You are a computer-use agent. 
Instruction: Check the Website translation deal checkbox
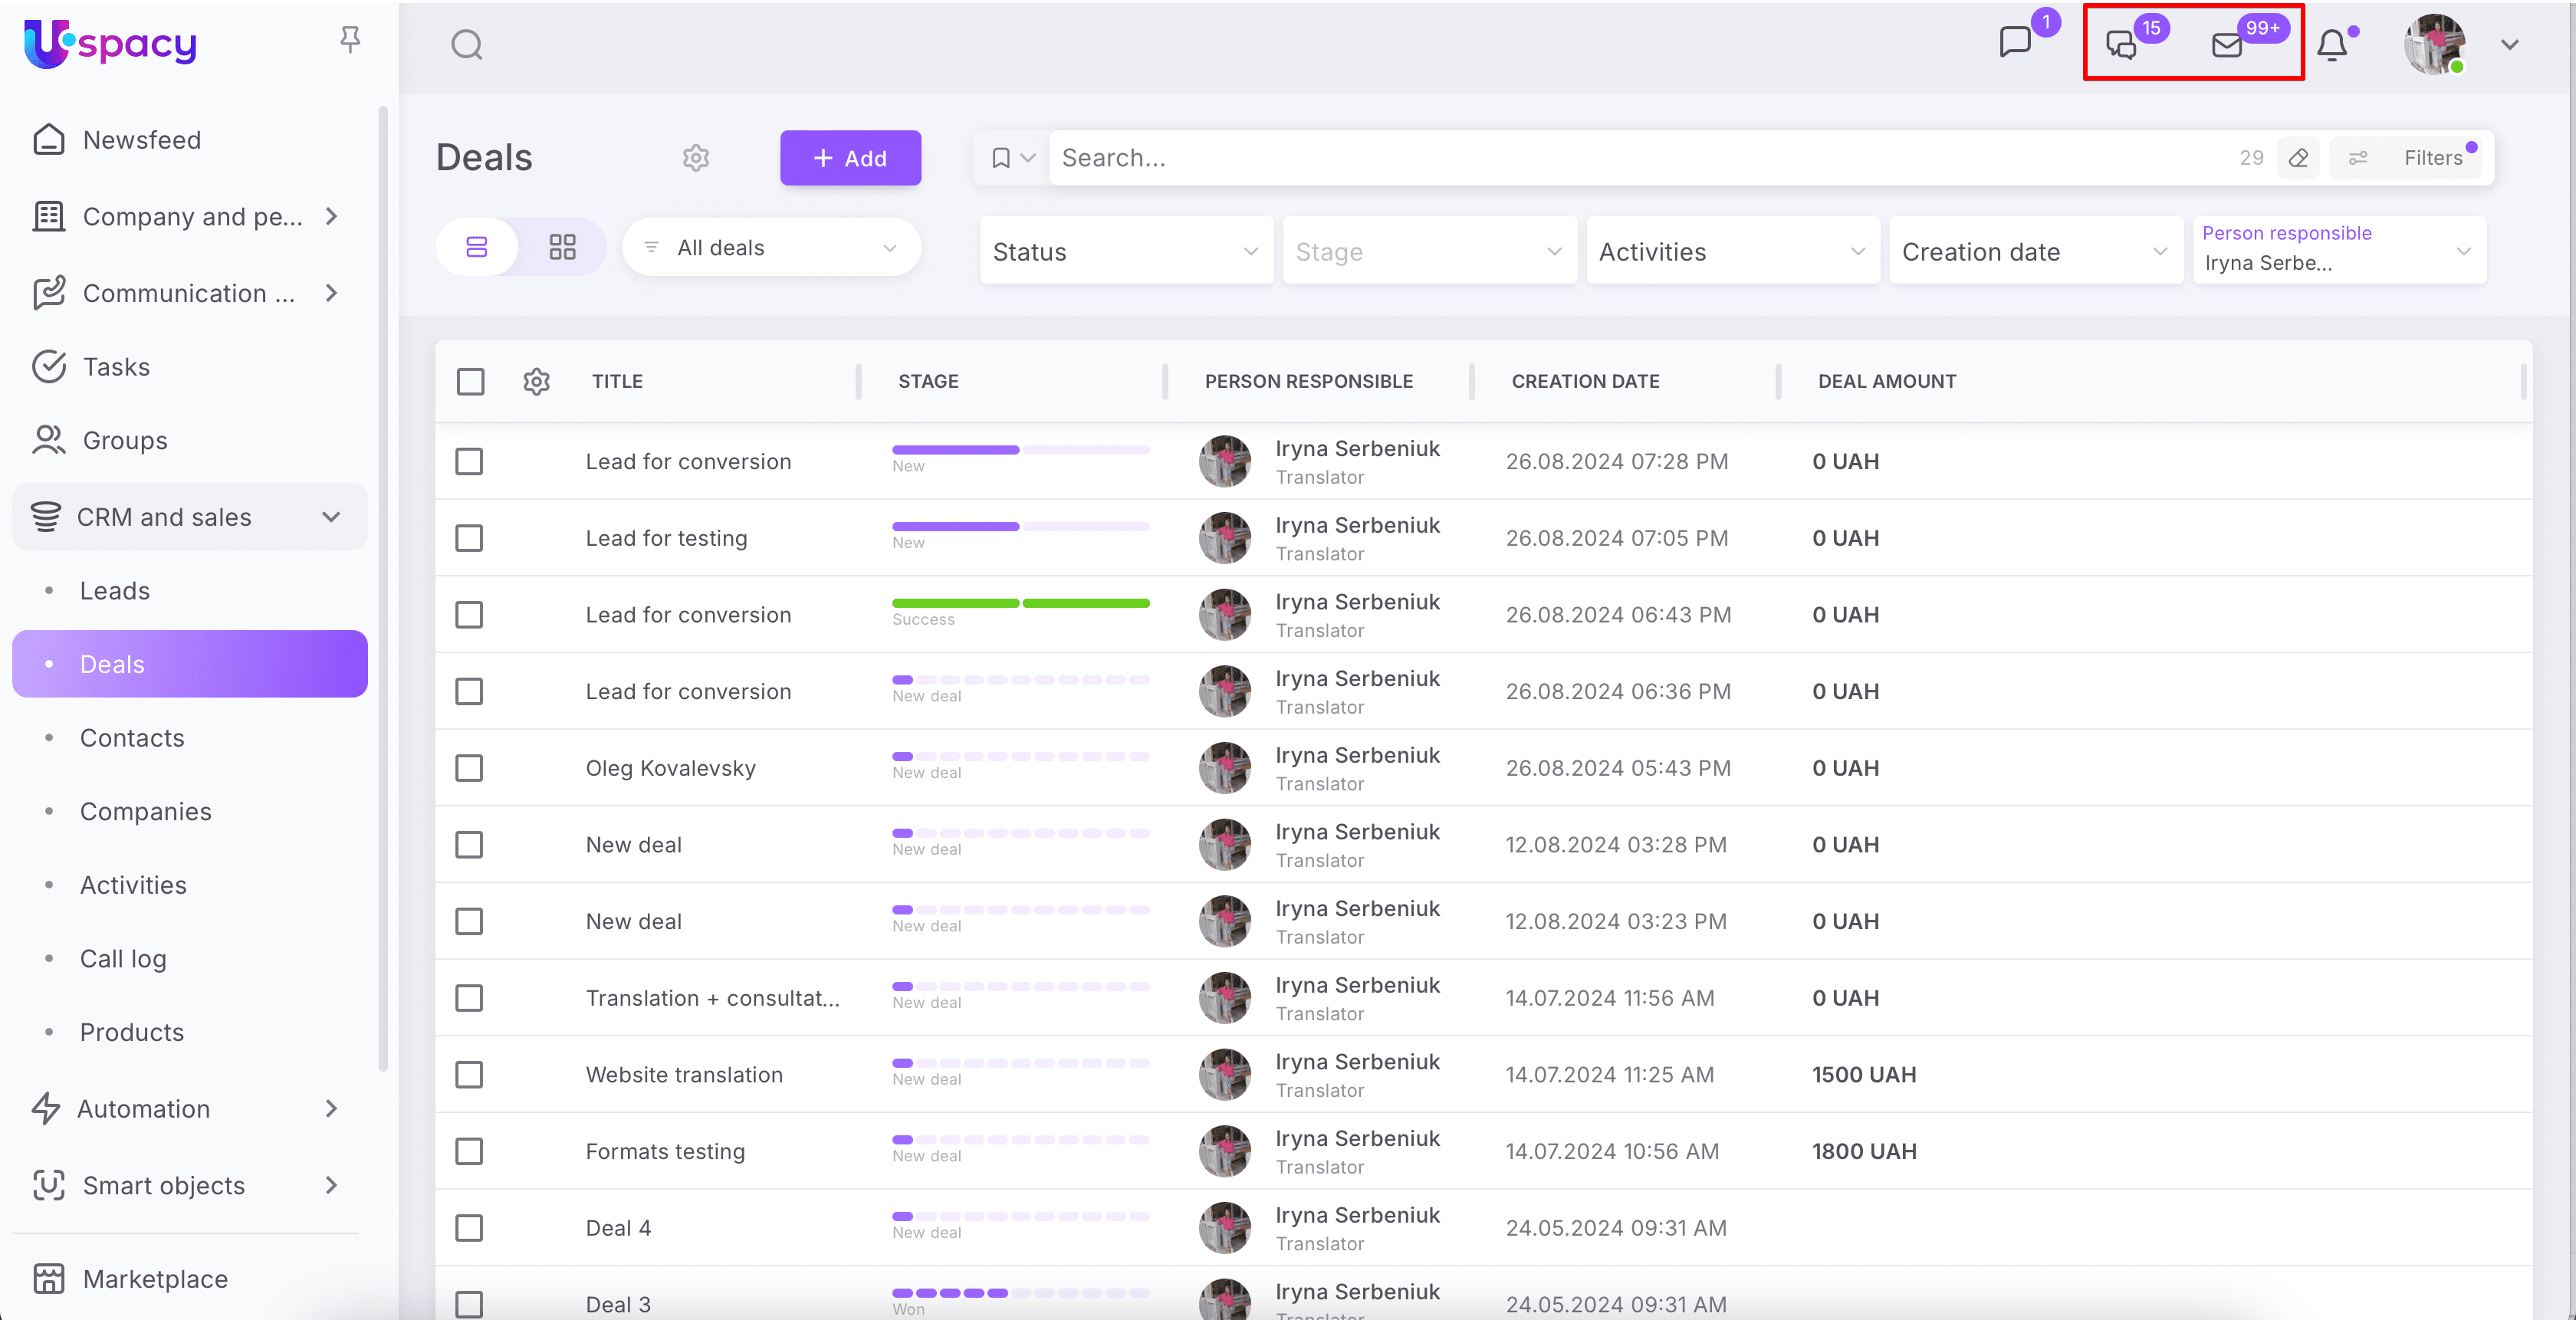(469, 1074)
